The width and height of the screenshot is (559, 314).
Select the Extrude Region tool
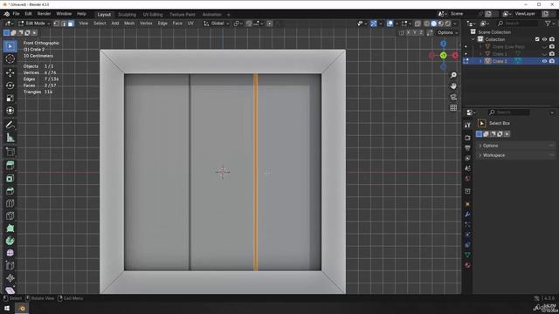pyautogui.click(x=10, y=165)
